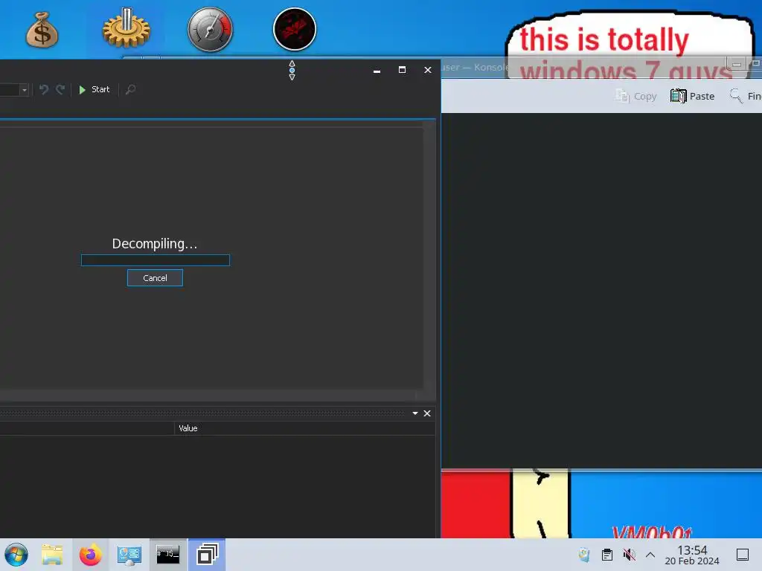Click Start to run debugging
This screenshot has width=762, height=571.
click(95, 89)
